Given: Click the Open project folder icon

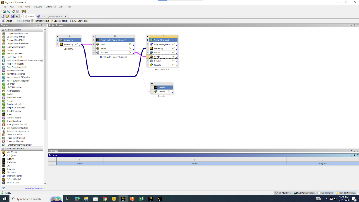Looking at the screenshot, I should pos(7,16).
